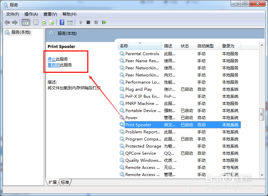Click the Pause service icon
The image size is (268, 196).
coord(96,22)
